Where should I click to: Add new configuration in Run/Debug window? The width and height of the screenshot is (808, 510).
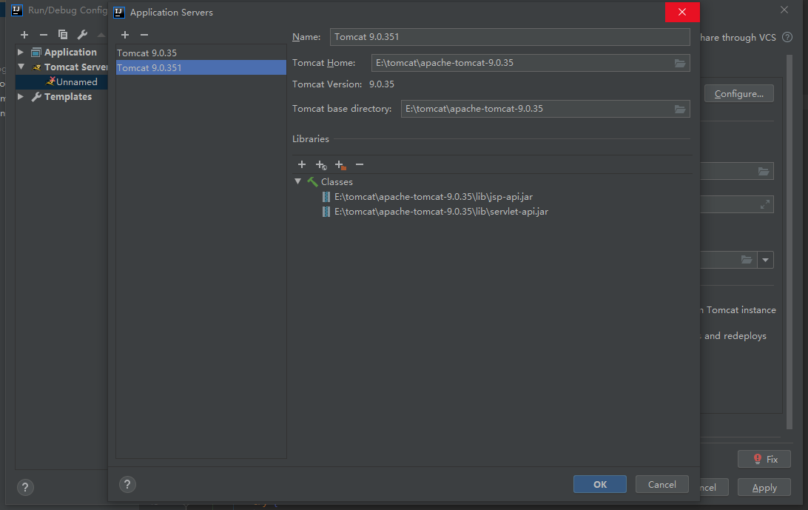[x=24, y=35]
